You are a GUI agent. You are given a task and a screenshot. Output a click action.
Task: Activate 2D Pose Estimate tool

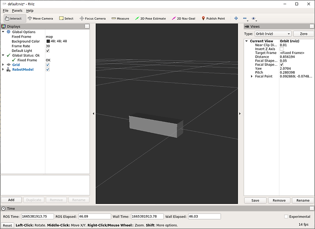click(x=150, y=18)
